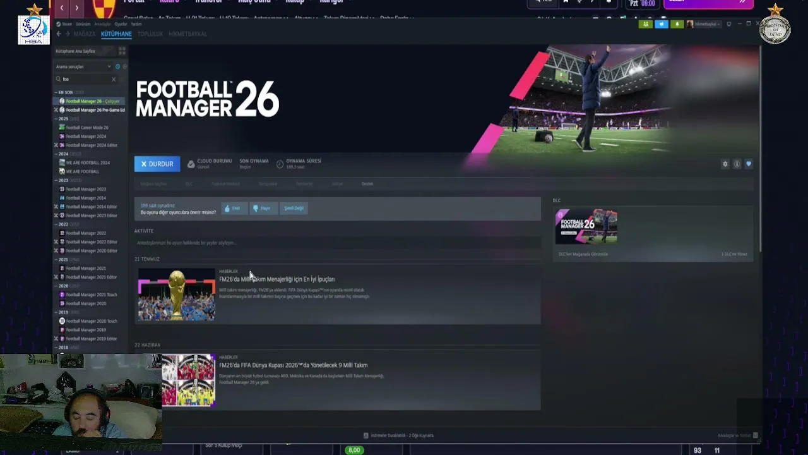Collapse the 2025 section
Image resolution: width=808 pixels, height=455 pixels.
(x=56, y=119)
